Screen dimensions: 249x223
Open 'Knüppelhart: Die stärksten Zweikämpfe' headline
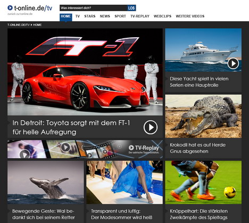(198, 214)
